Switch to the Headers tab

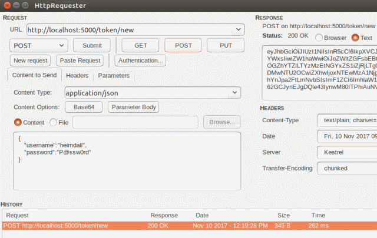77,76
